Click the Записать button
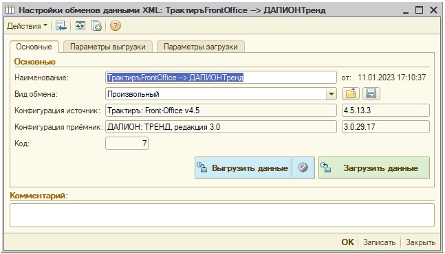 click(379, 242)
